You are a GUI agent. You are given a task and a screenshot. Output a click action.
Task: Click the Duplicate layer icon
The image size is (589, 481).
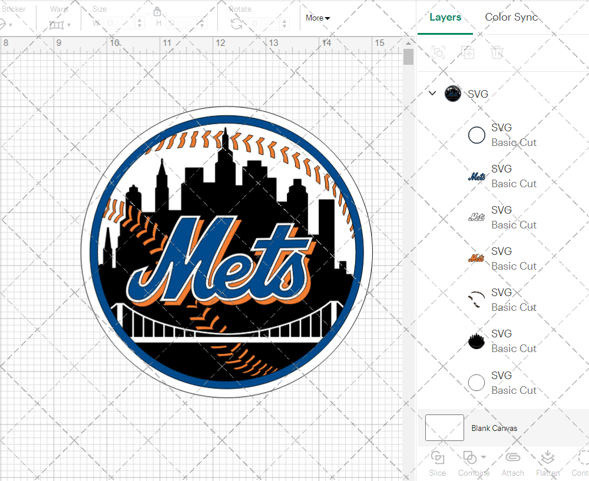coord(468,52)
